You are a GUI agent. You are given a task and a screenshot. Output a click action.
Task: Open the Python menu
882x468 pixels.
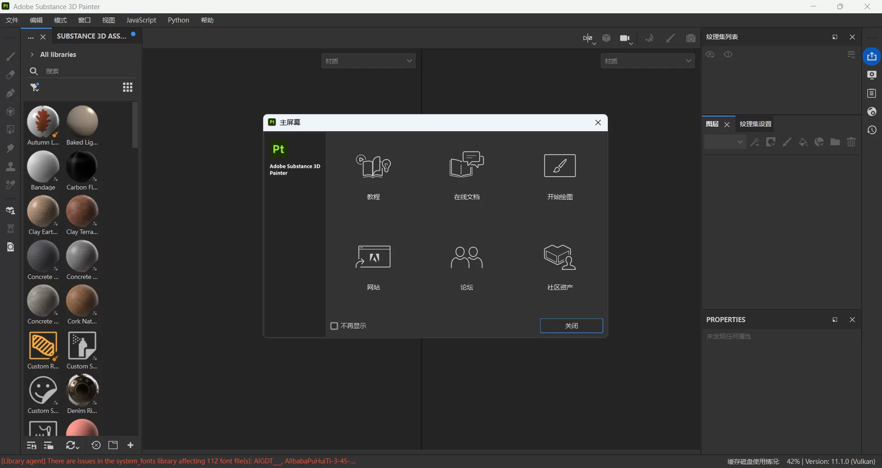[178, 20]
